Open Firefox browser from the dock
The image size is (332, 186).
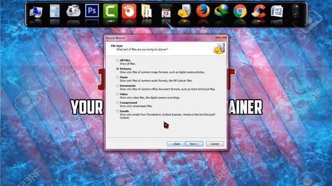click(x=203, y=11)
